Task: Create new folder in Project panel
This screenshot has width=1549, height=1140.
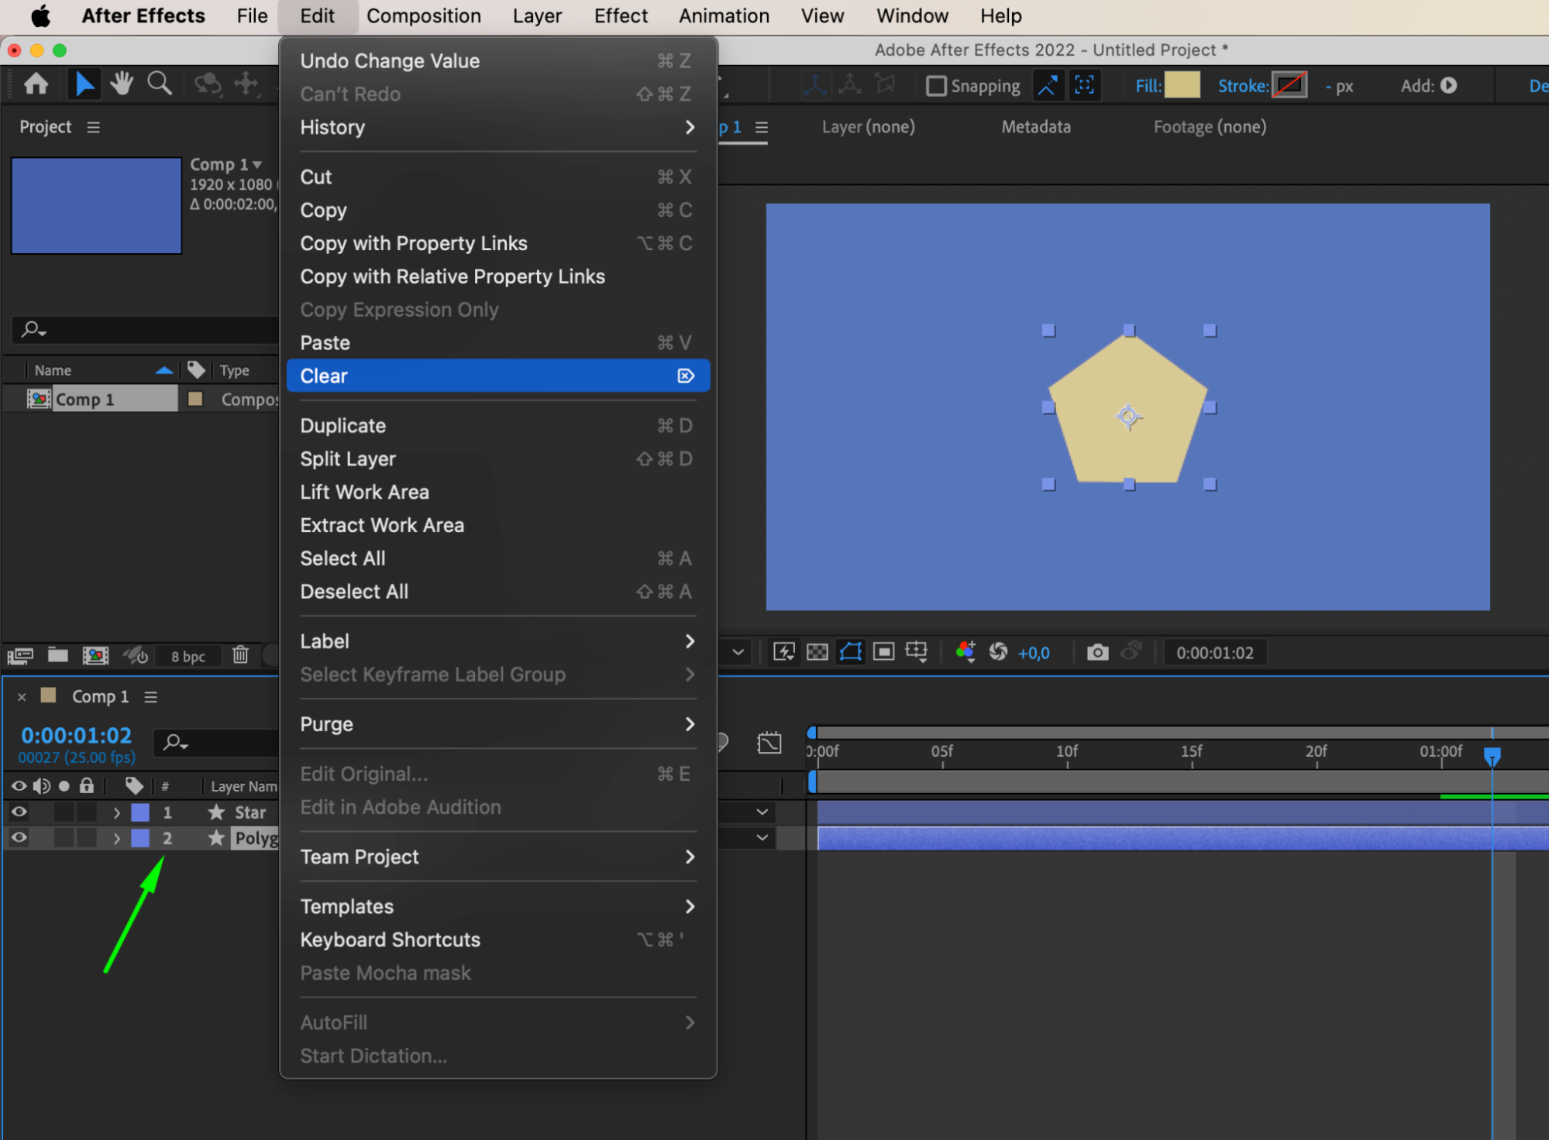Action: (57, 655)
